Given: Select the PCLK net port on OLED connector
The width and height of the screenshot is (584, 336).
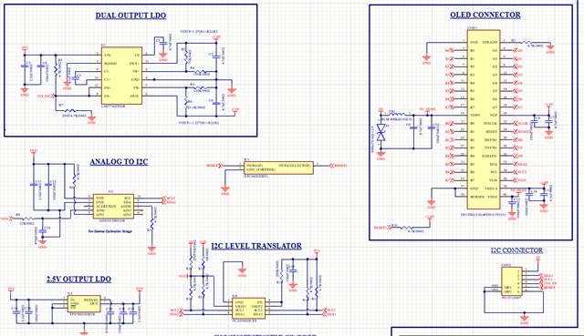Looking at the screenshot, I should 520,124.
